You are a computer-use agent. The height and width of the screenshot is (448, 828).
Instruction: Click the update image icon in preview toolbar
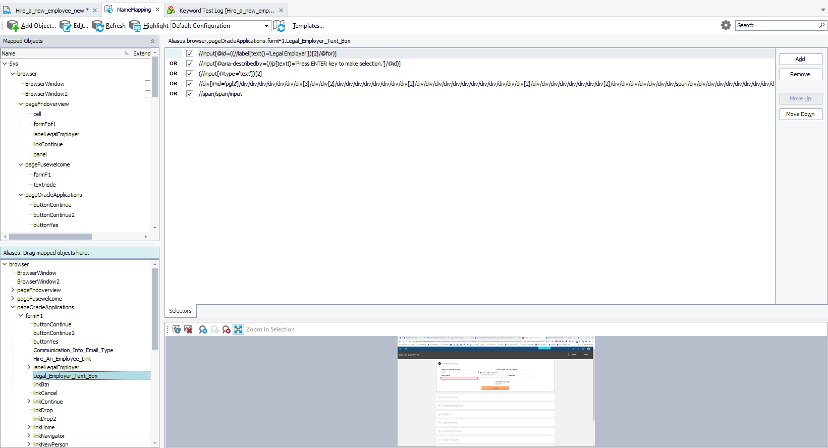click(177, 329)
